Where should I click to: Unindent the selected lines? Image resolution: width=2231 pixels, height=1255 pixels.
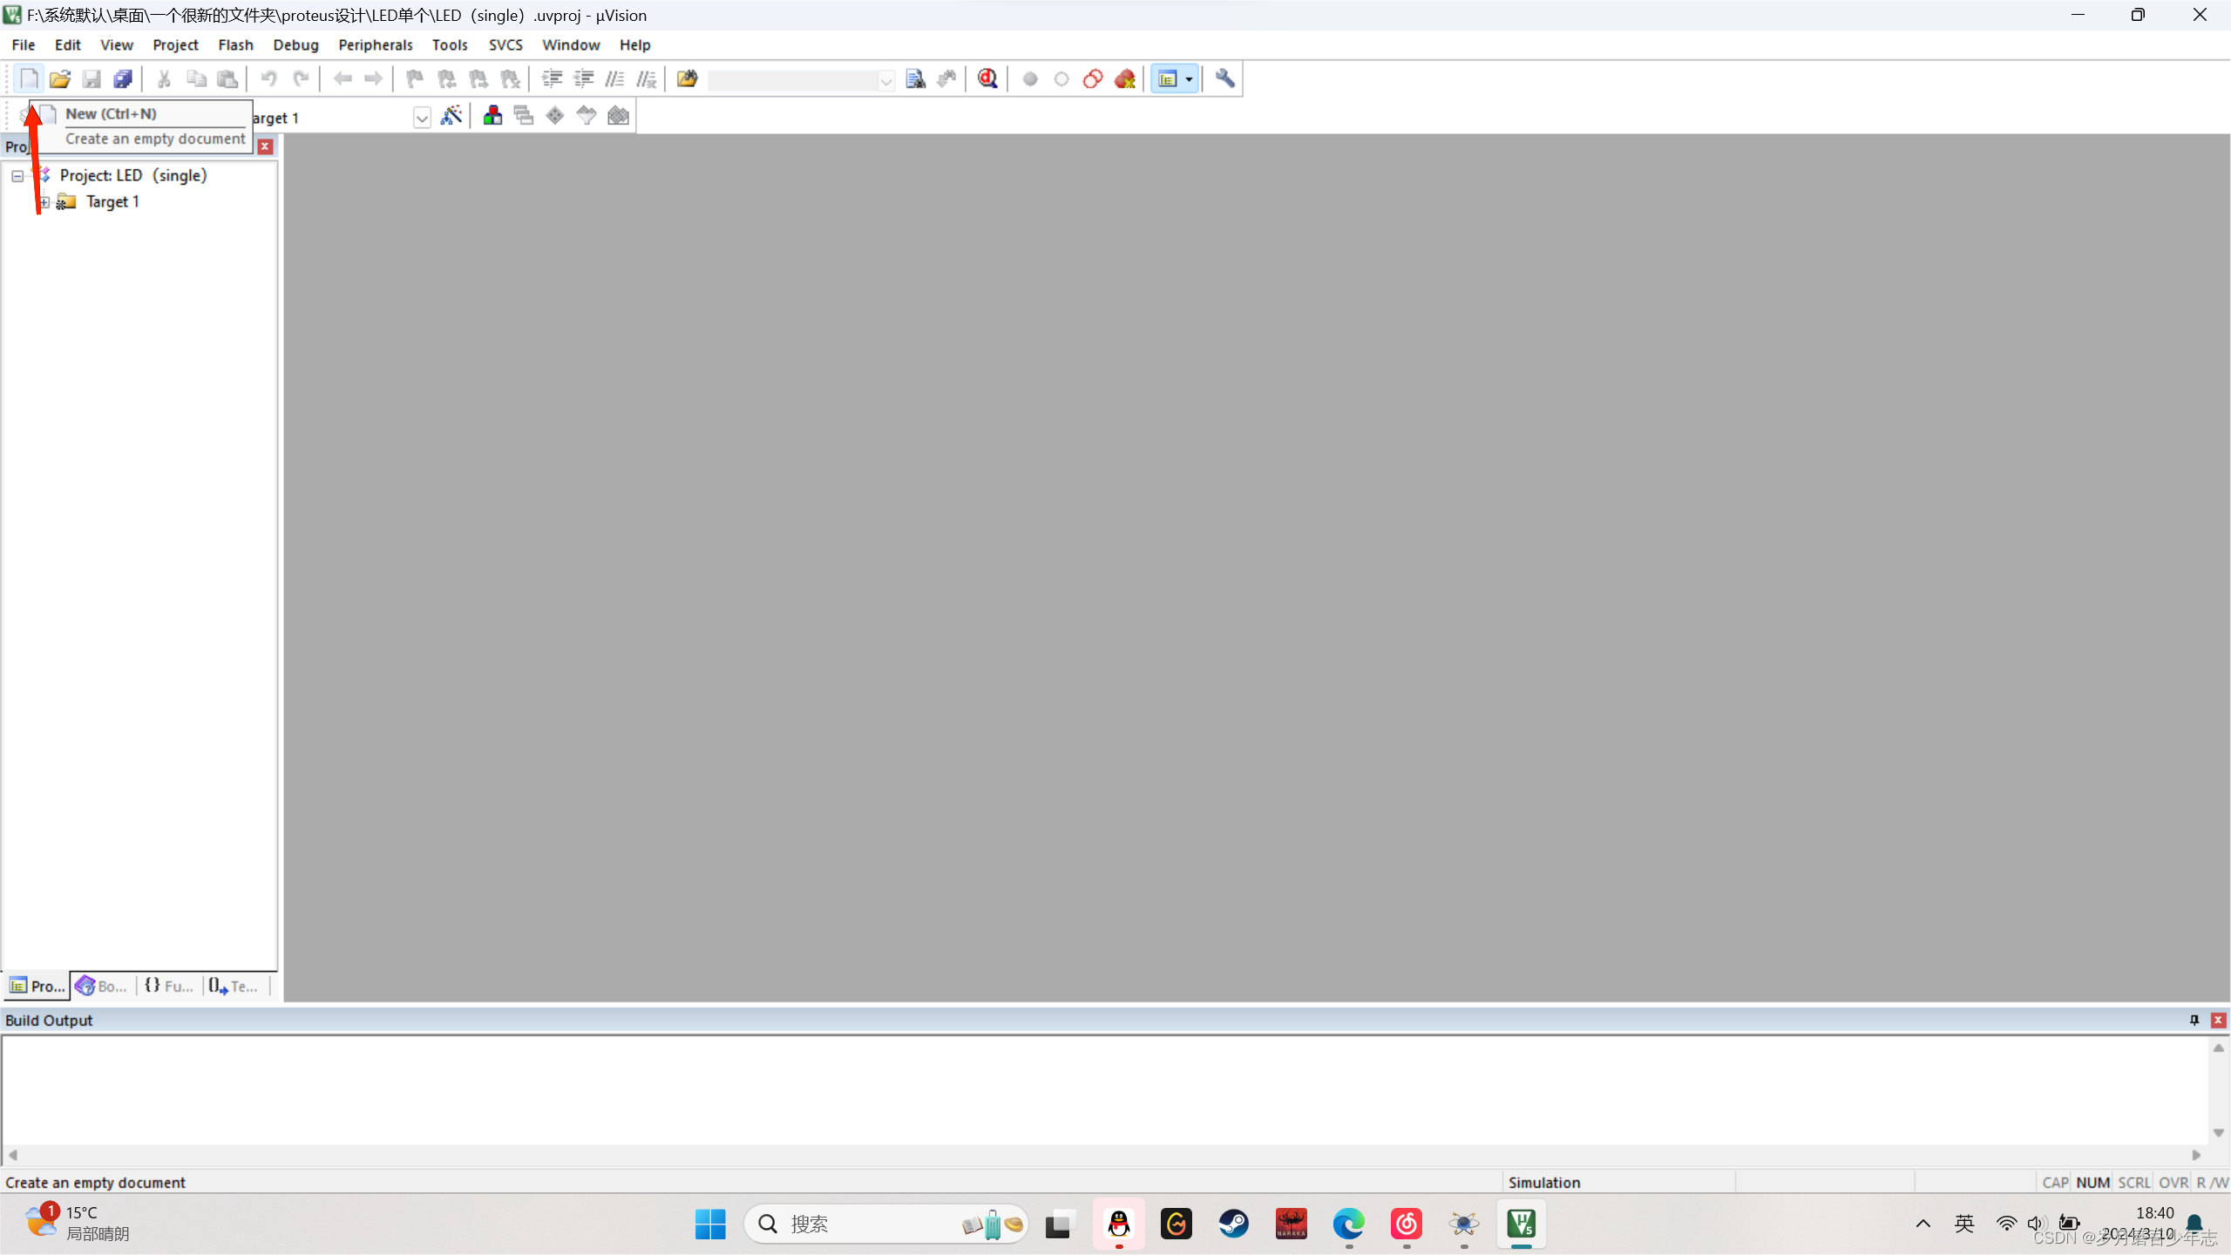[x=583, y=79]
